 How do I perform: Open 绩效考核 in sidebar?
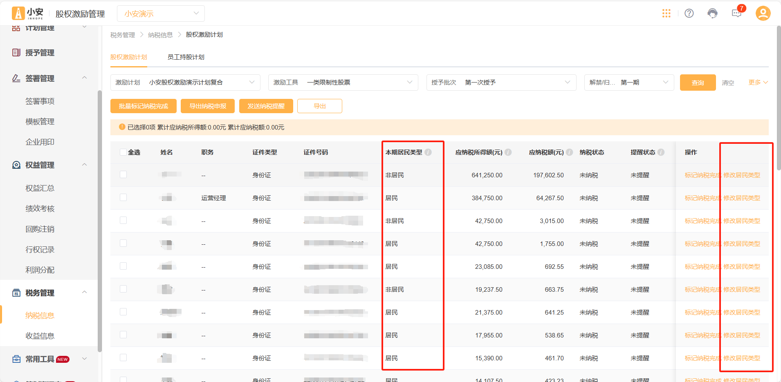(40, 209)
